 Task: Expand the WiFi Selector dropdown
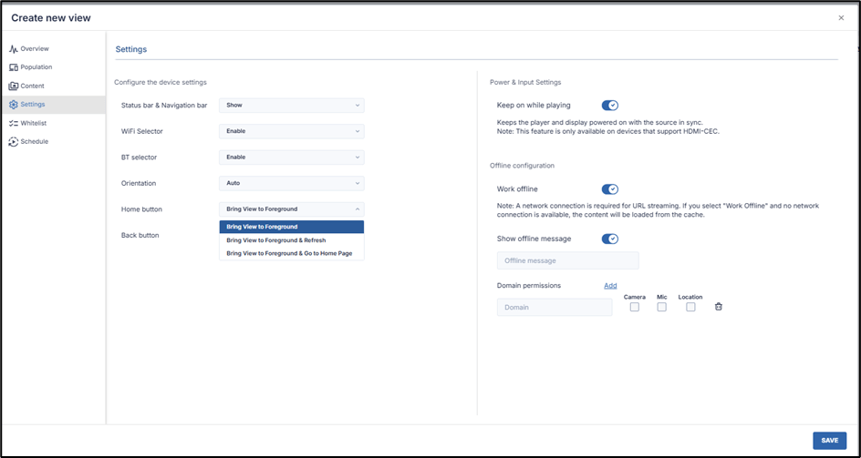coord(291,131)
